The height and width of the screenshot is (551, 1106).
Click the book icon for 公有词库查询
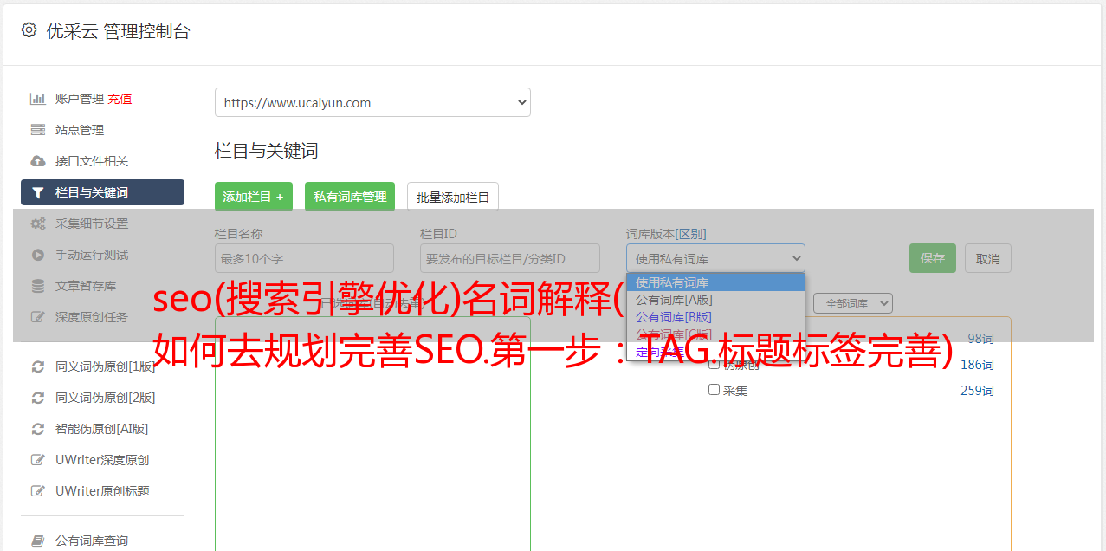pyautogui.click(x=38, y=541)
